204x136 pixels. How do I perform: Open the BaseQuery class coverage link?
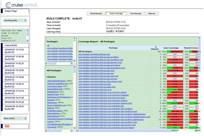(x=52, y=103)
